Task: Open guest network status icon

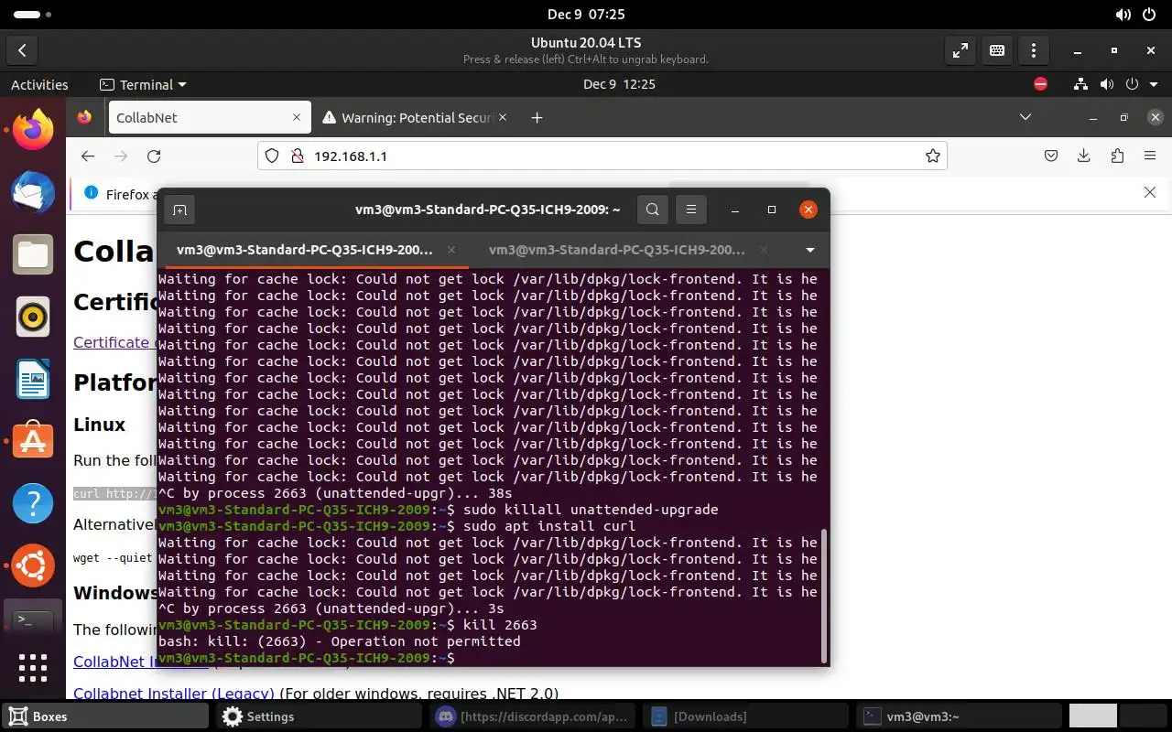Action: (x=1081, y=84)
